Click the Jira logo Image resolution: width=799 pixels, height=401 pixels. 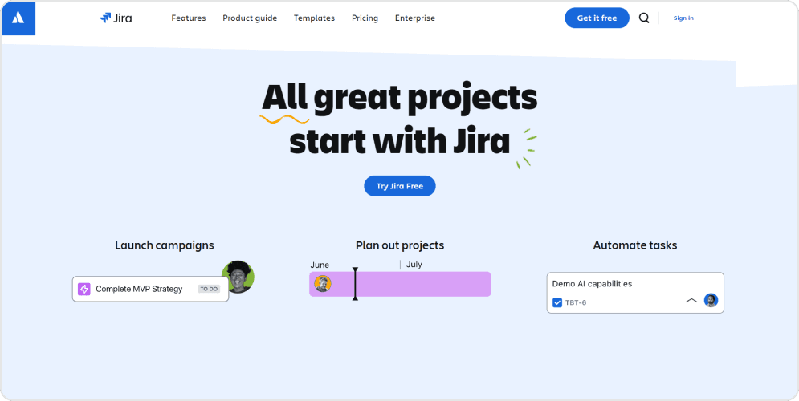(116, 18)
